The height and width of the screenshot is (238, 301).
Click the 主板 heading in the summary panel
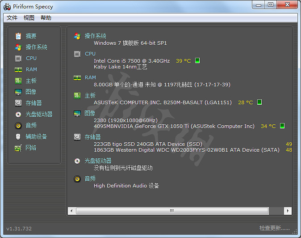90,95
